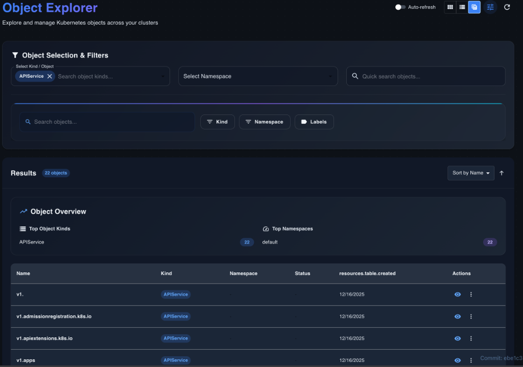Viewport: 523px width, 367px height.
Task: Click the Kind filter button
Action: point(218,122)
